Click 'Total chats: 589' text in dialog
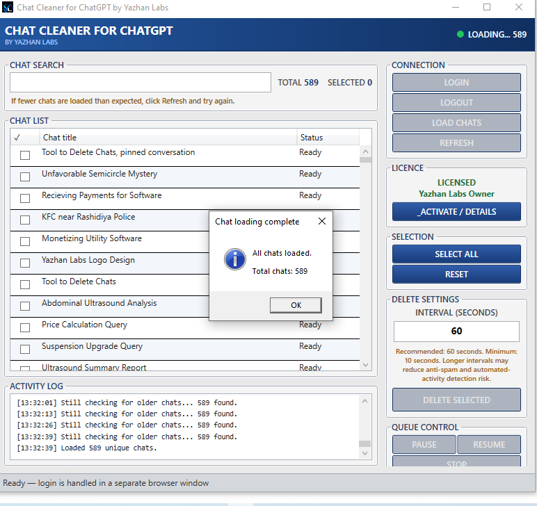 280,271
